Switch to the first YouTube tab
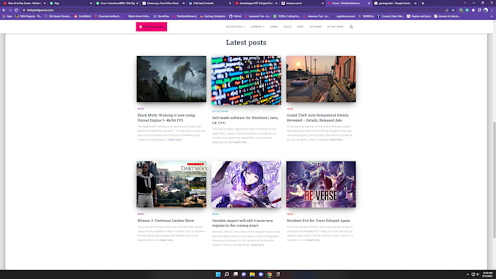This screenshot has width=496, height=279. (24, 3)
